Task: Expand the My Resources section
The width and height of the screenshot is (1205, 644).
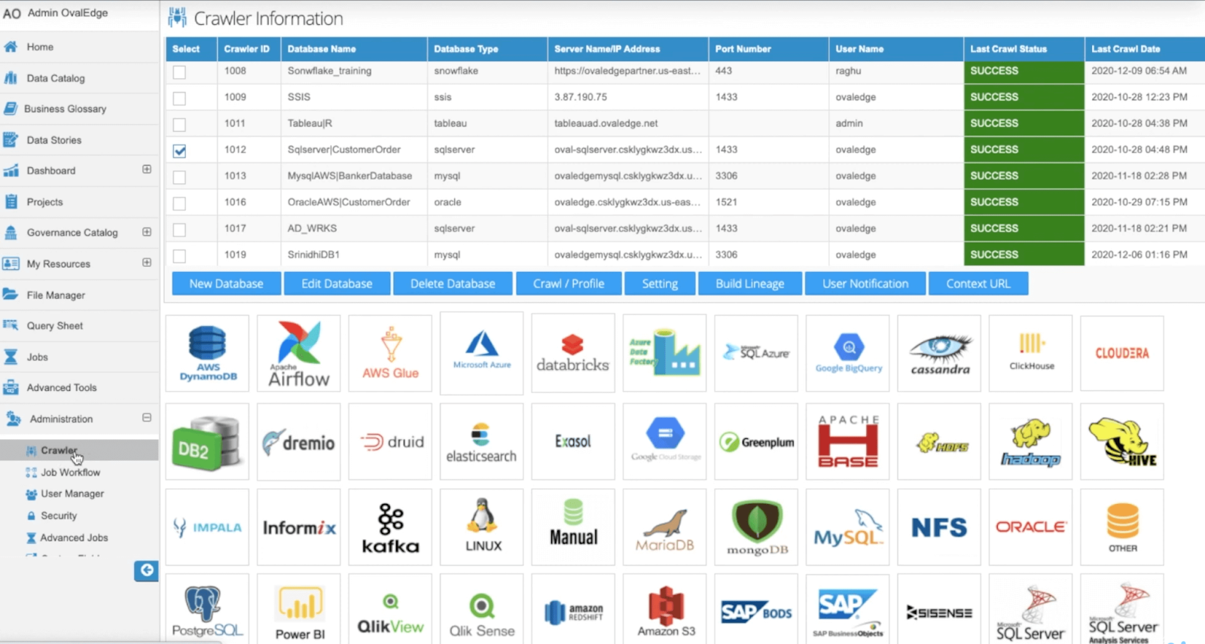Action: tap(147, 262)
